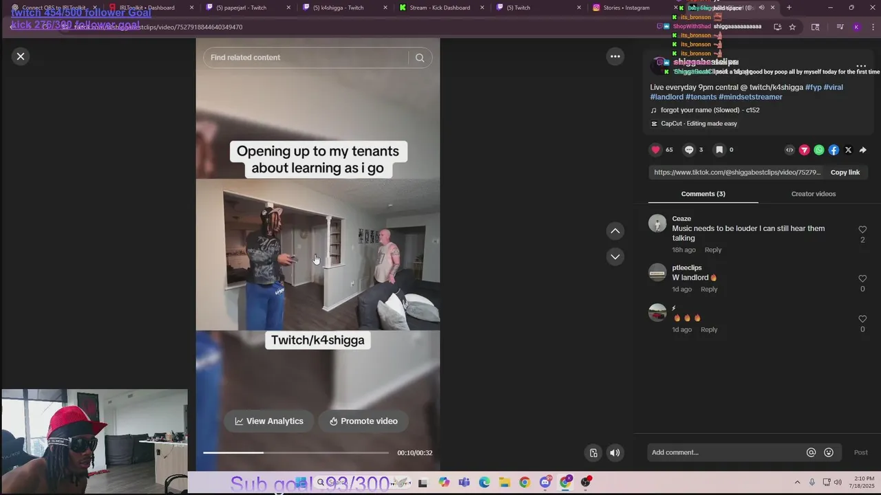Close the TikTok video viewer
This screenshot has width=881, height=495.
[21, 56]
